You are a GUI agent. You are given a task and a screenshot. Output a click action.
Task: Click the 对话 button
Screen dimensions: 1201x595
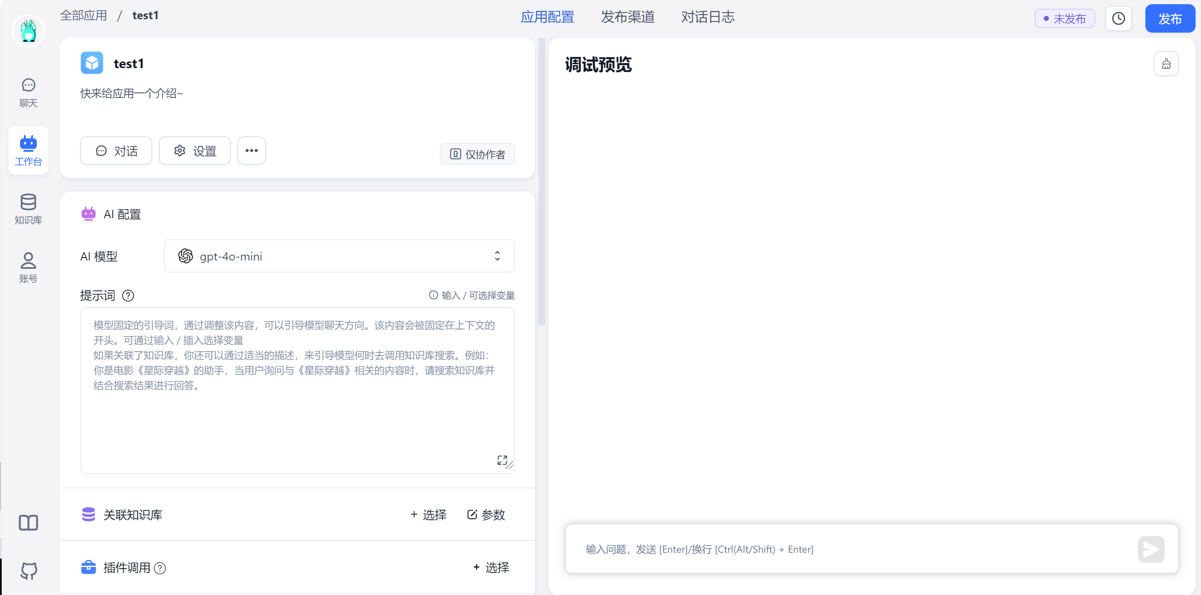point(116,151)
